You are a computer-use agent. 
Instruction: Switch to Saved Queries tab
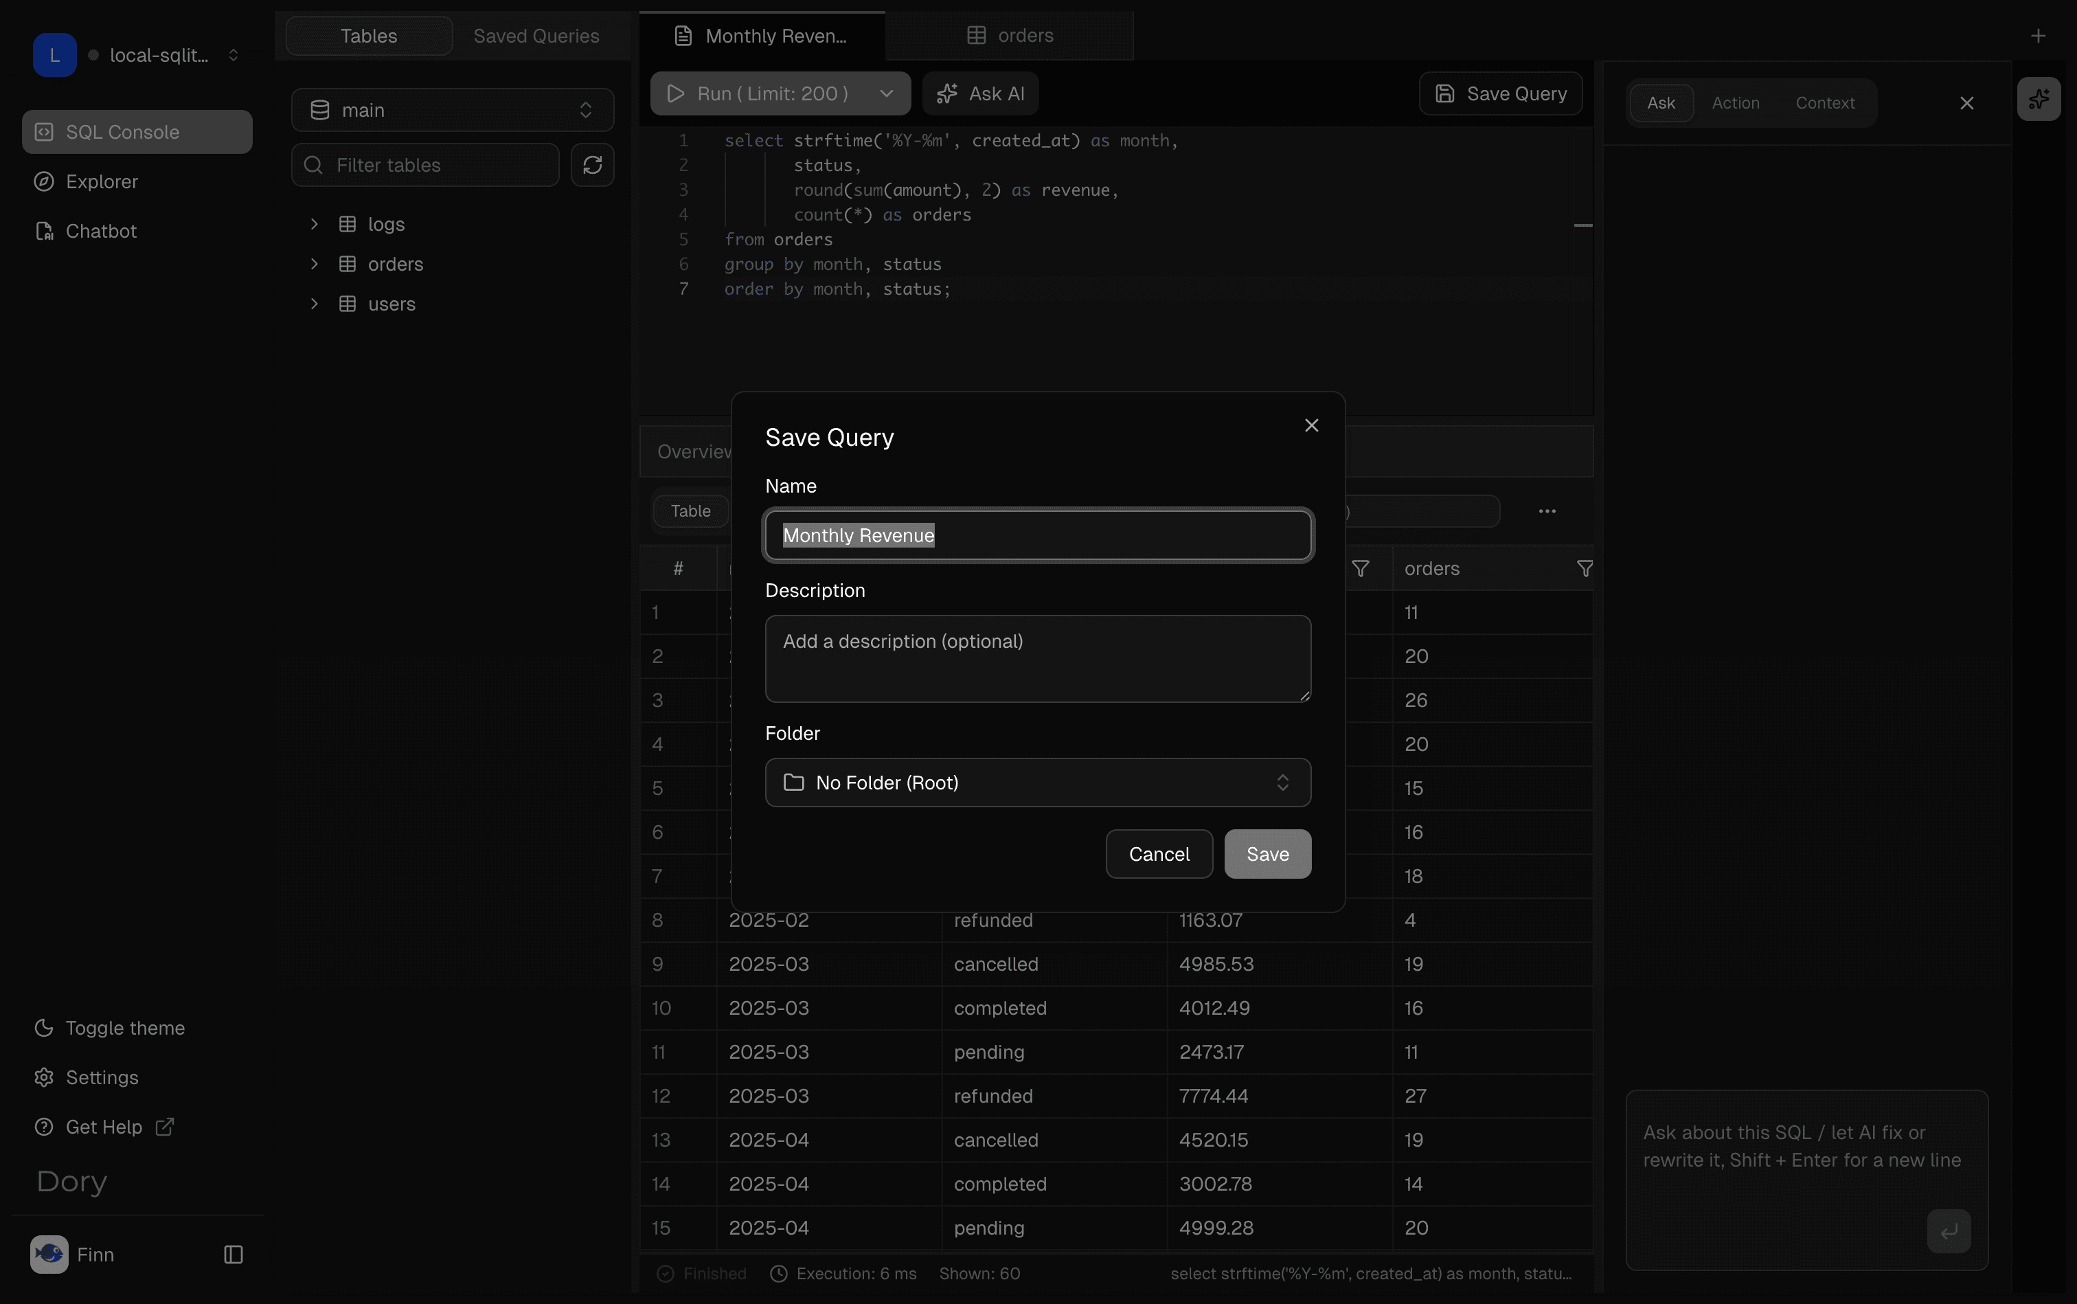pyautogui.click(x=536, y=36)
